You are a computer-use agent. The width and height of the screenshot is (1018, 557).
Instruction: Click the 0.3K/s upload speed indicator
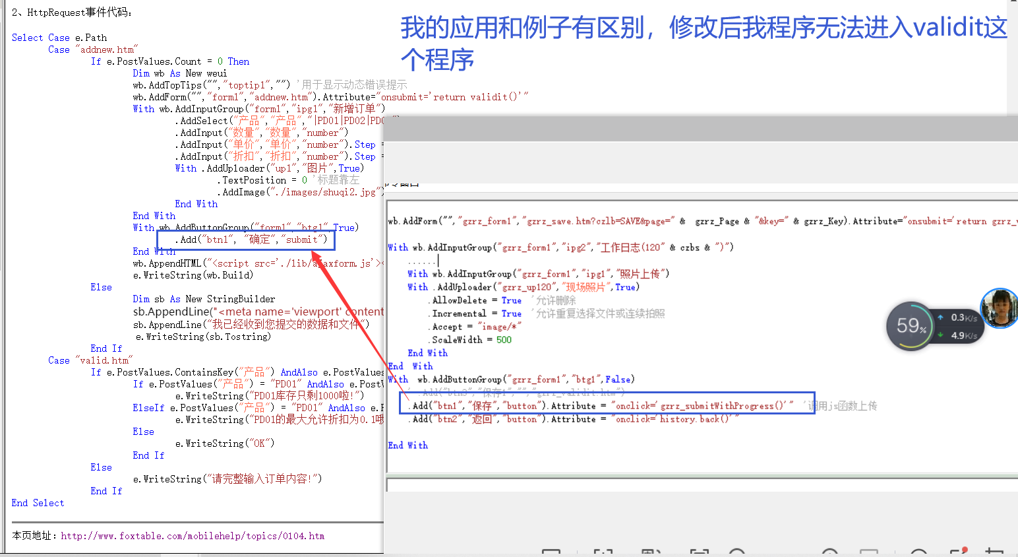coord(957,317)
